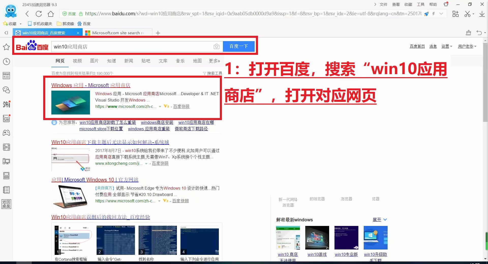Click the 百度一下 search button

[x=239, y=46]
